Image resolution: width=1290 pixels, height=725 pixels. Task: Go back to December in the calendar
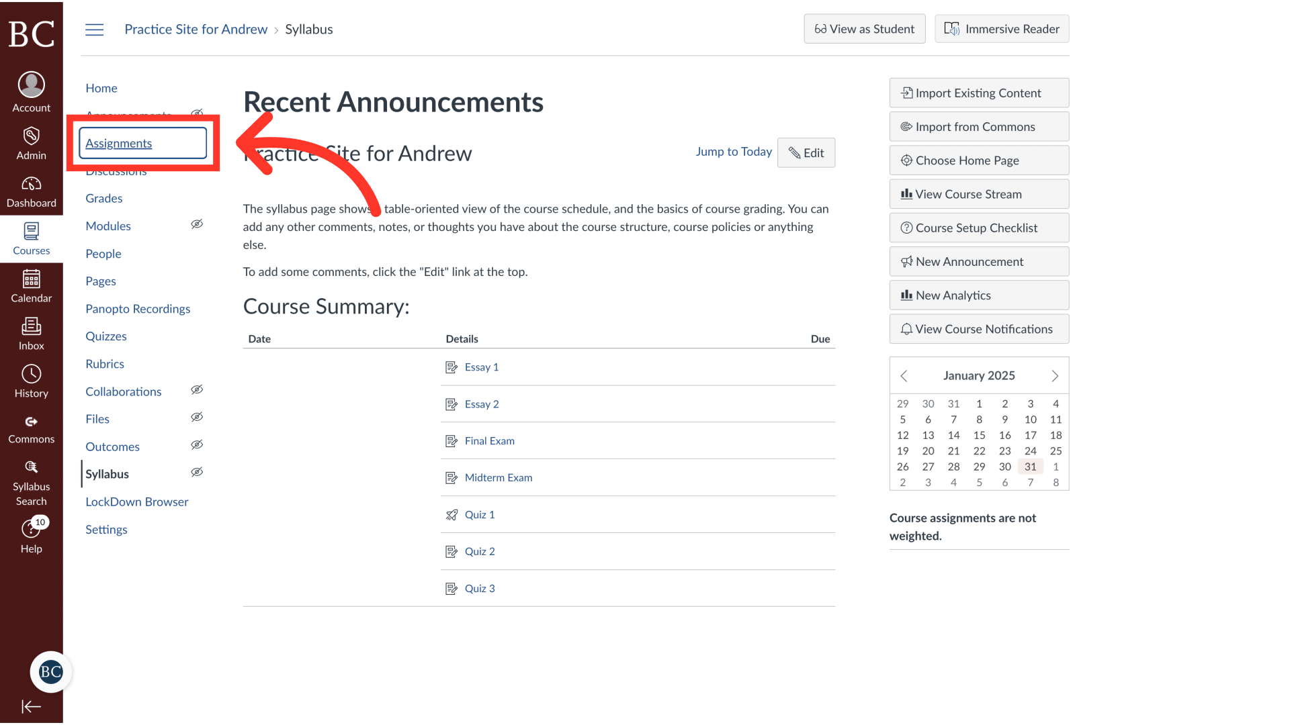coord(904,376)
